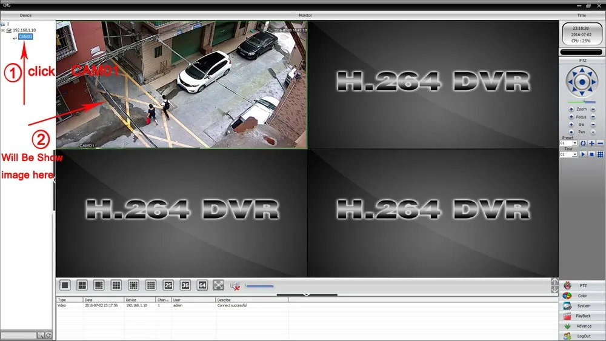The image size is (606, 341).
Task: Go to the selected preset
Action: (x=583, y=144)
